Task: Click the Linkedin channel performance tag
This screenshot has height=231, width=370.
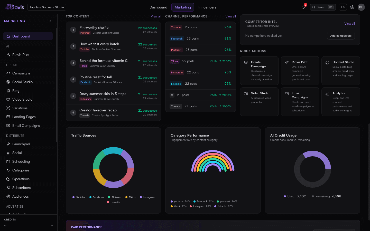Action: (x=176, y=84)
